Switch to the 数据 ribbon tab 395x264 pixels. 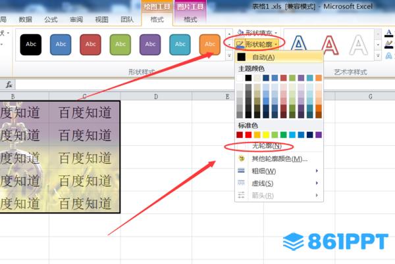click(26, 19)
